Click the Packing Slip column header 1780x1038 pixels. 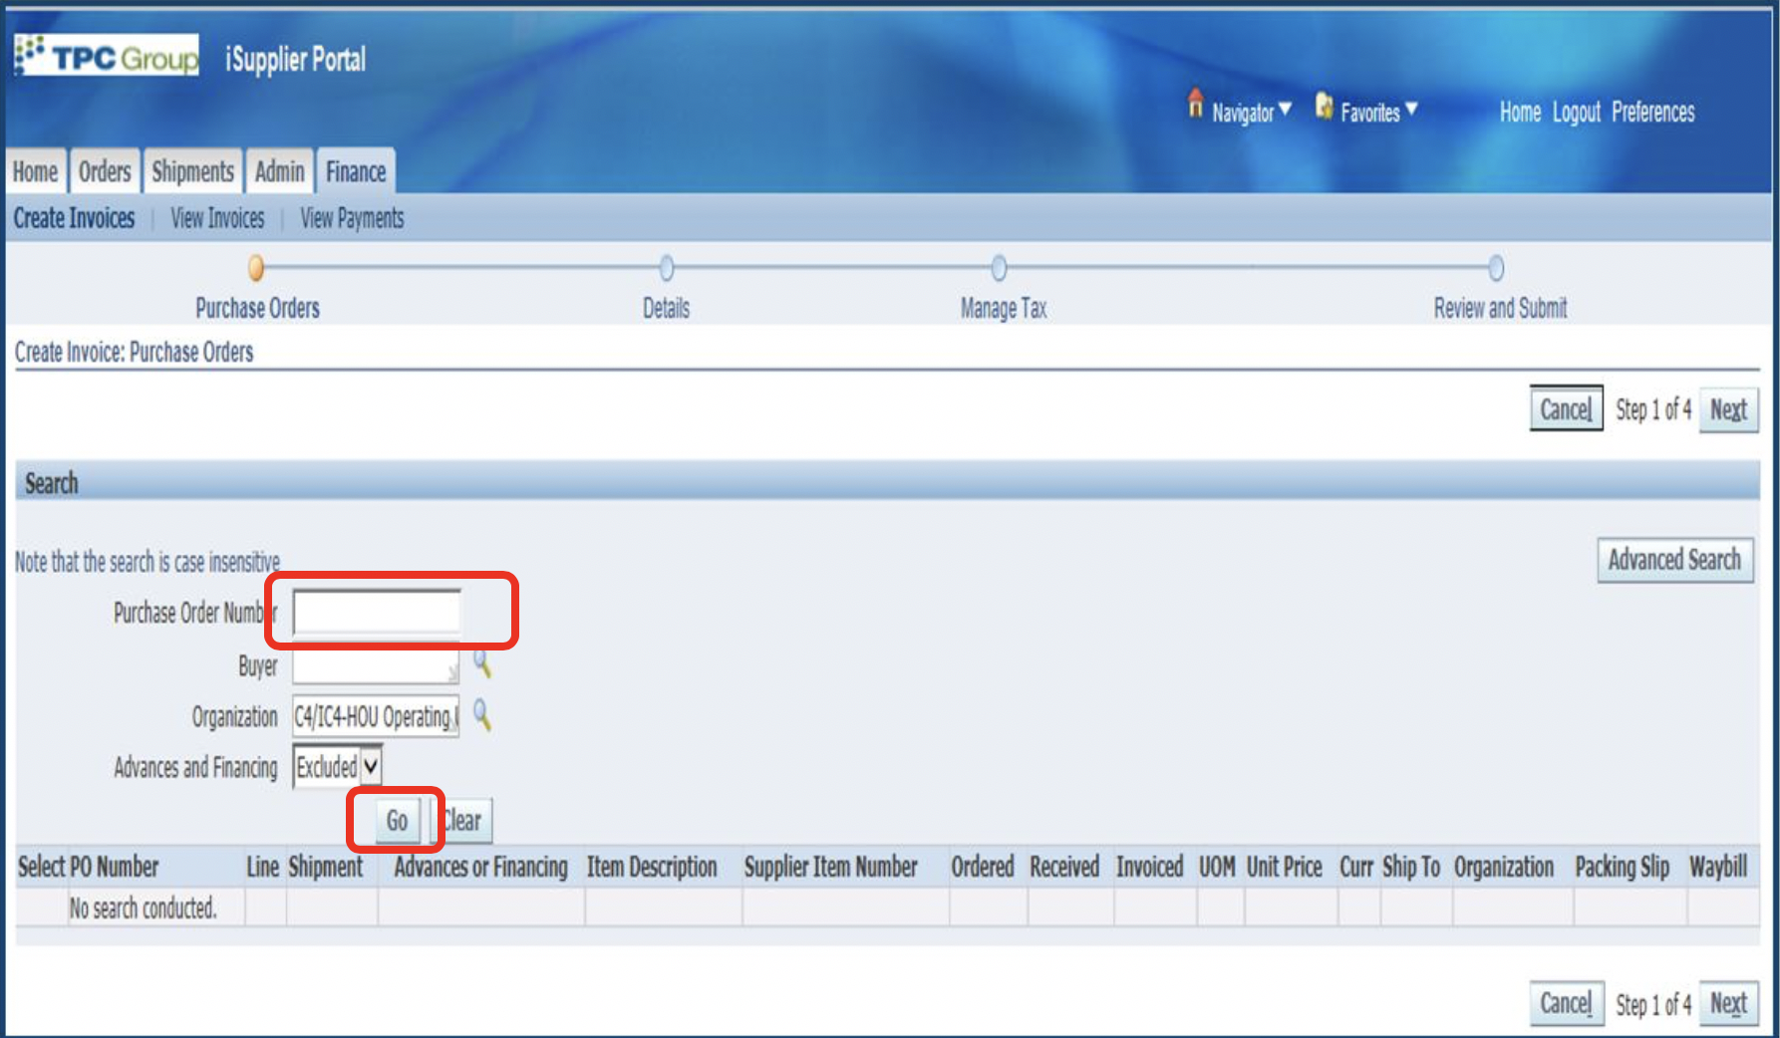tap(1622, 868)
